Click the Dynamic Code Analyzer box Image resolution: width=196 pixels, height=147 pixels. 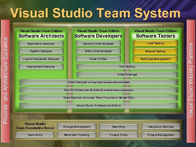pyautogui.click(x=98, y=44)
